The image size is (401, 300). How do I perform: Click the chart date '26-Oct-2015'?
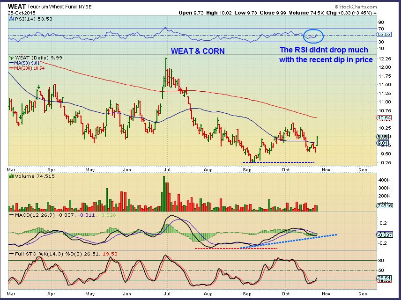point(22,13)
